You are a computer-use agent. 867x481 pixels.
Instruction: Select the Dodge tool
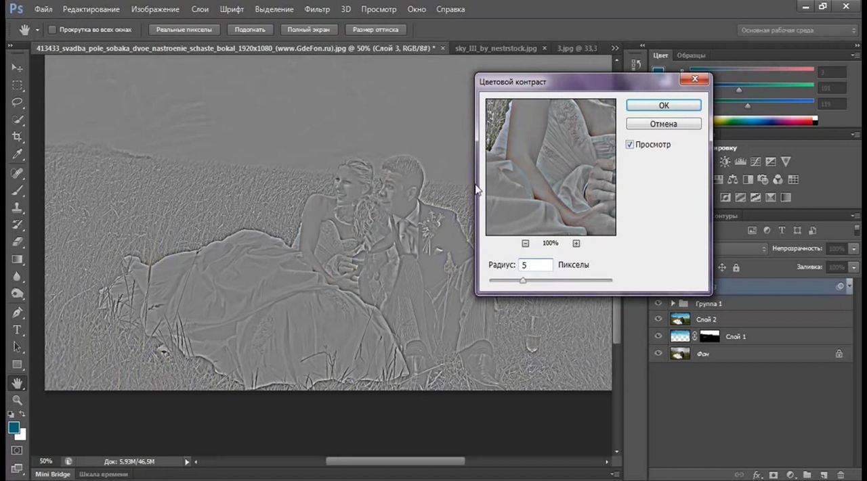(x=17, y=294)
